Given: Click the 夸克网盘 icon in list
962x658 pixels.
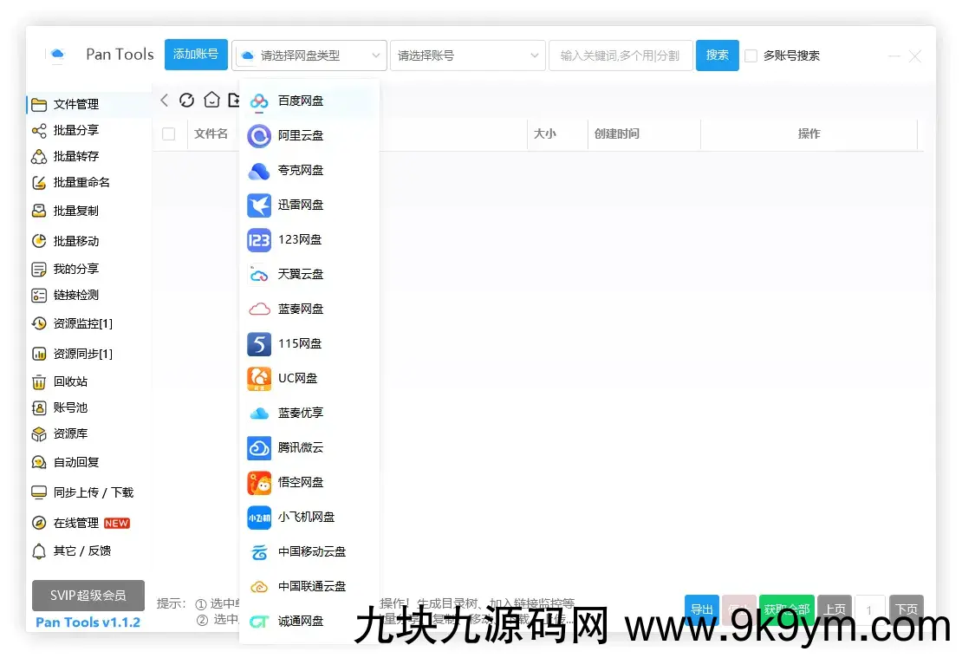Looking at the screenshot, I should pos(259,171).
